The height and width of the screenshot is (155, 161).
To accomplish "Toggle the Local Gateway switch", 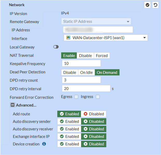I will (56, 47).
